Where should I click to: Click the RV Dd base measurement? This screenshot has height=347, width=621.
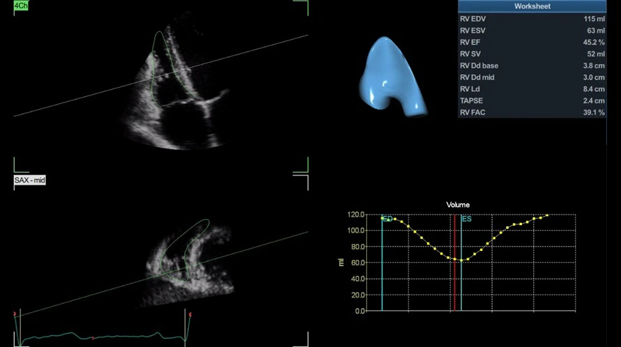532,65
